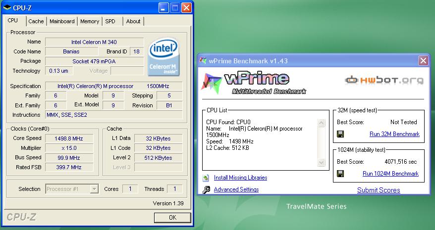Click the Core Speed value '1498.8 MHz'
435x230 pixels.
[69, 138]
